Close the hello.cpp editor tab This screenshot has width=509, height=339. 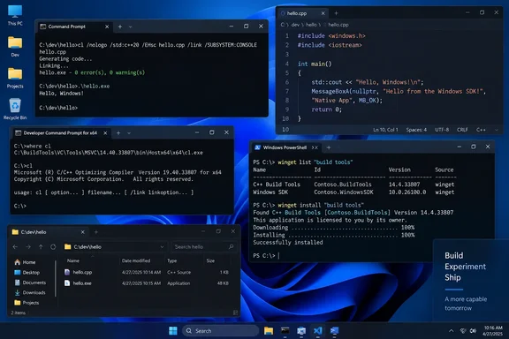click(x=323, y=13)
